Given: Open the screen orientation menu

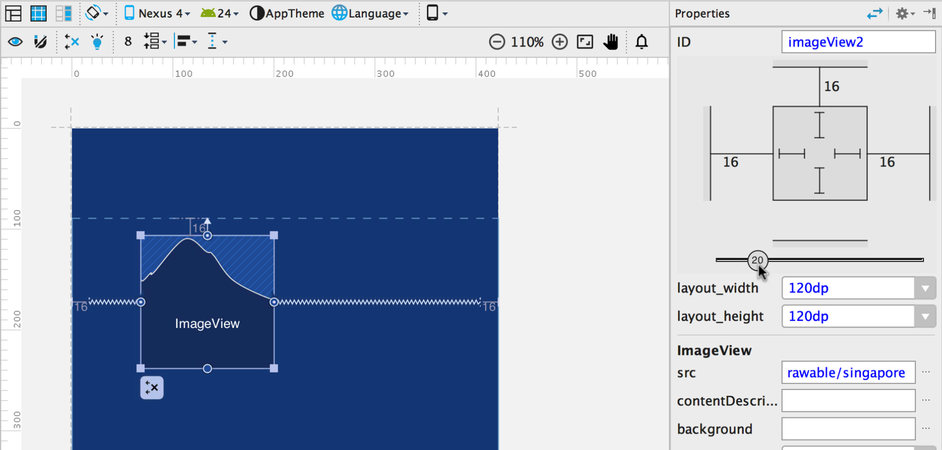Looking at the screenshot, I should pyautogui.click(x=97, y=13).
